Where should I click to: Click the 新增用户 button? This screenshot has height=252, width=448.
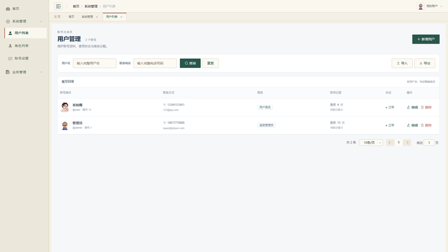(x=426, y=39)
